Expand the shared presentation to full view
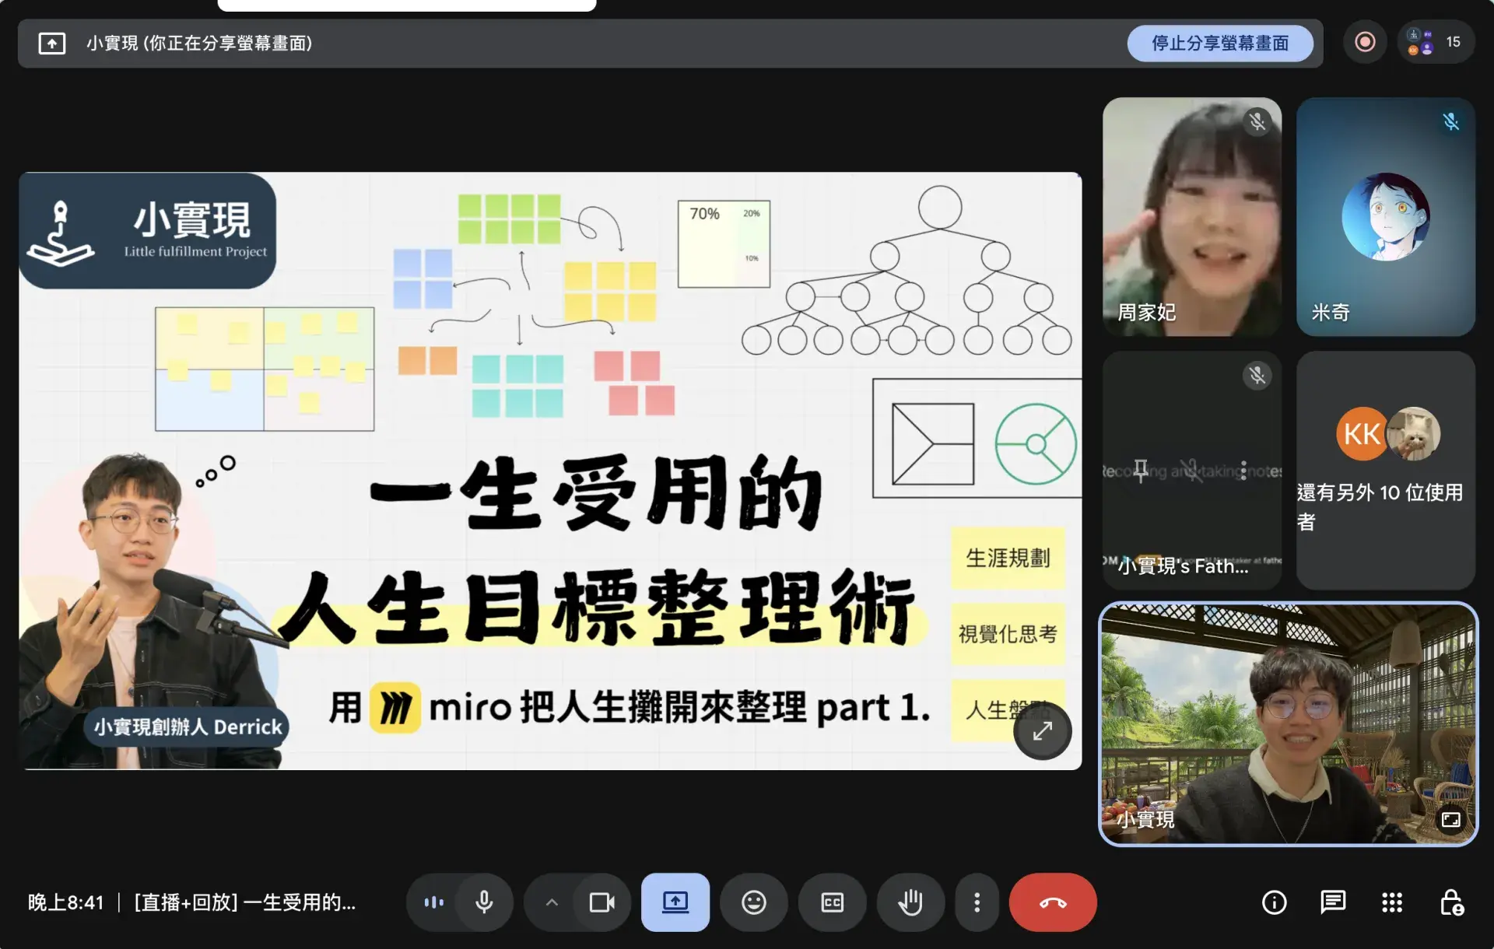The height and width of the screenshot is (949, 1494). (1042, 731)
